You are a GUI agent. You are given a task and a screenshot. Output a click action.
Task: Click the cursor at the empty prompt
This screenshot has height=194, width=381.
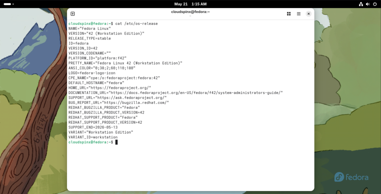116,142
